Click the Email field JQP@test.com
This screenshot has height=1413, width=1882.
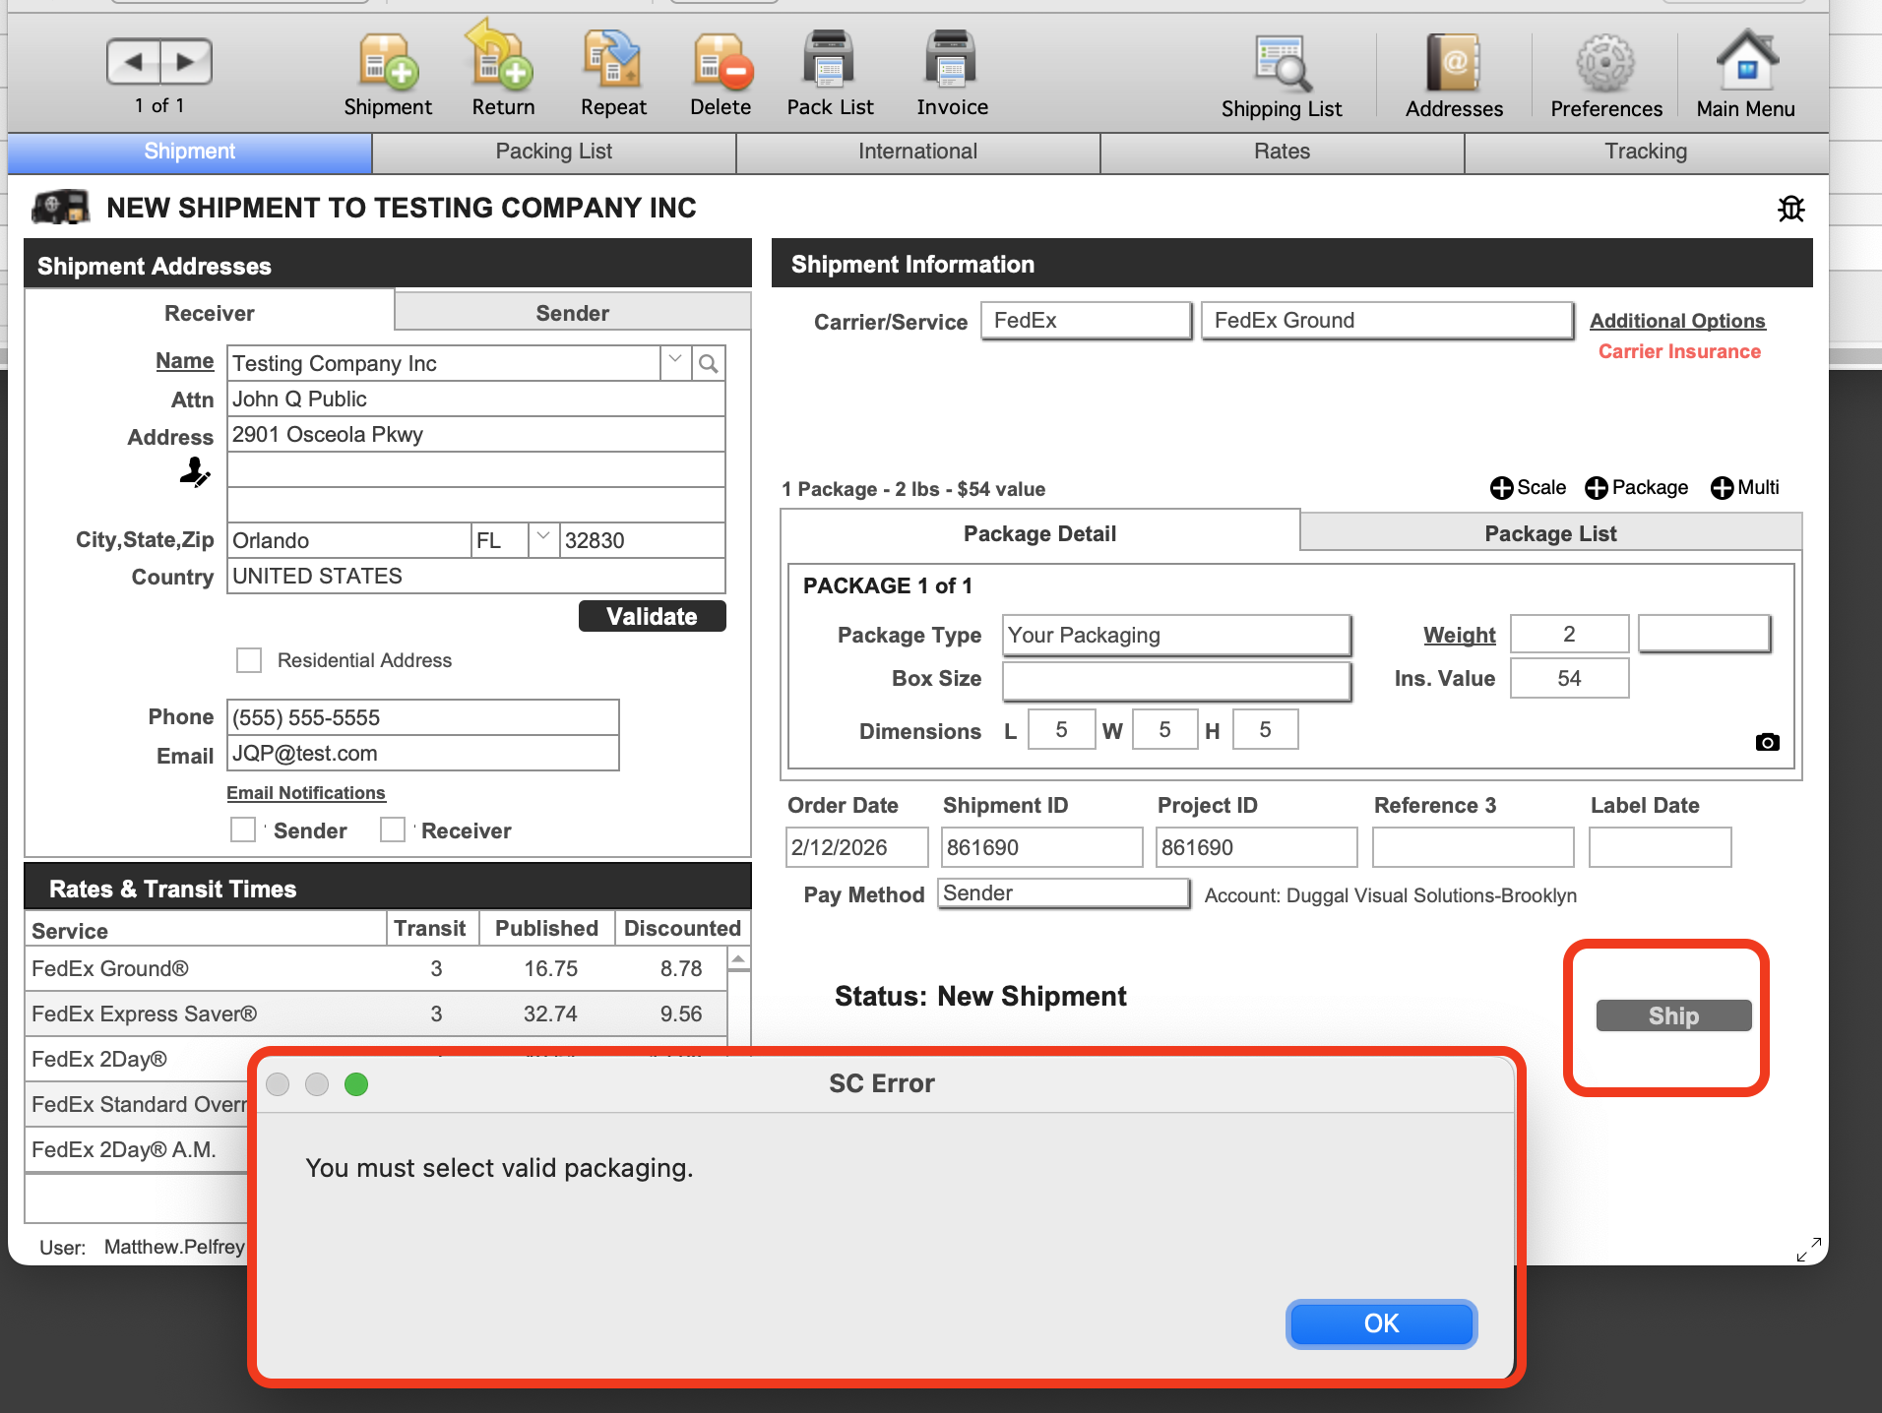point(423,754)
